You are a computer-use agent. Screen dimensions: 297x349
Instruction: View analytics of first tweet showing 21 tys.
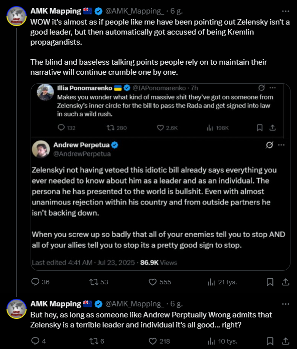coord(222,282)
